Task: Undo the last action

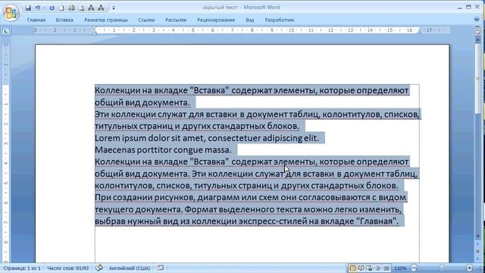Action: (38, 8)
